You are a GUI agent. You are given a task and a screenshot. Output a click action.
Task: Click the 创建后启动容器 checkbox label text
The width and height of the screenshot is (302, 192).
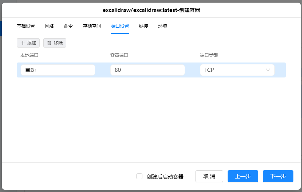165,177
